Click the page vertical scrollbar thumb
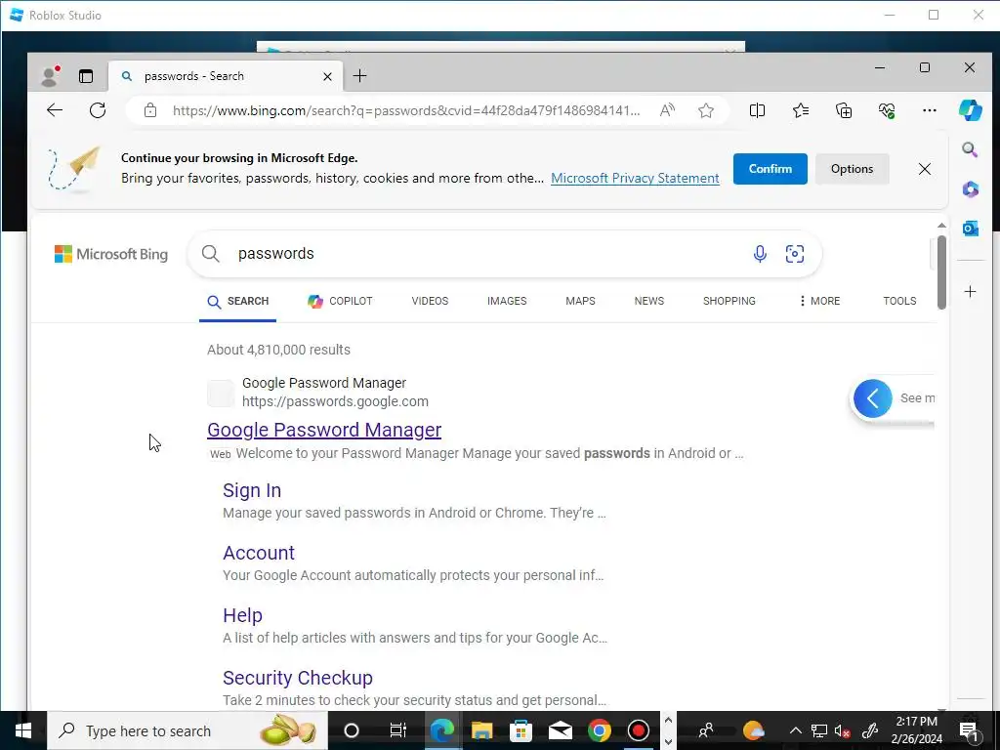Viewport: 1000px width, 750px height. tap(941, 273)
